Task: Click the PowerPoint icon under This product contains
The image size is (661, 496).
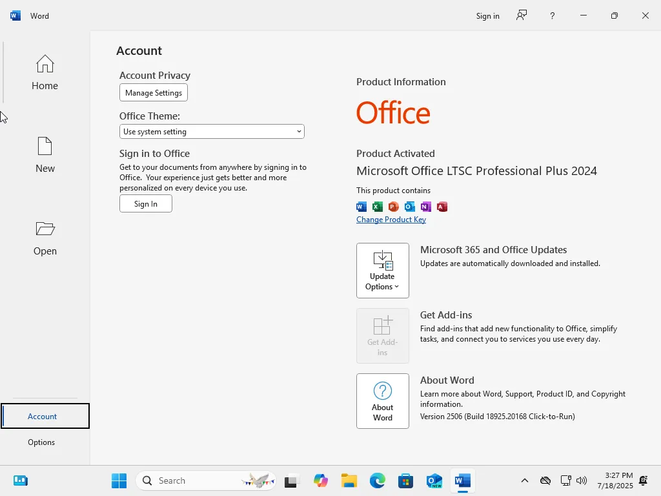Action: click(393, 207)
